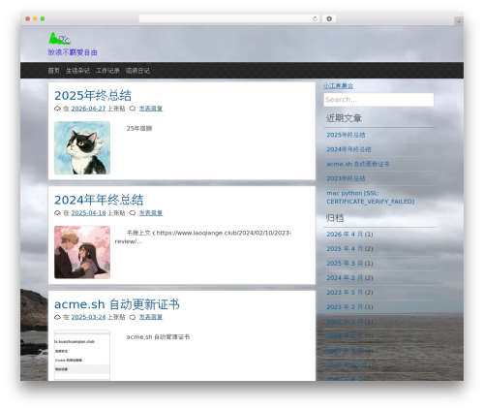Screen dimensions: 484x410
Task: Open the acme.sh settings screenshot thumbnail
Action: click(x=82, y=356)
